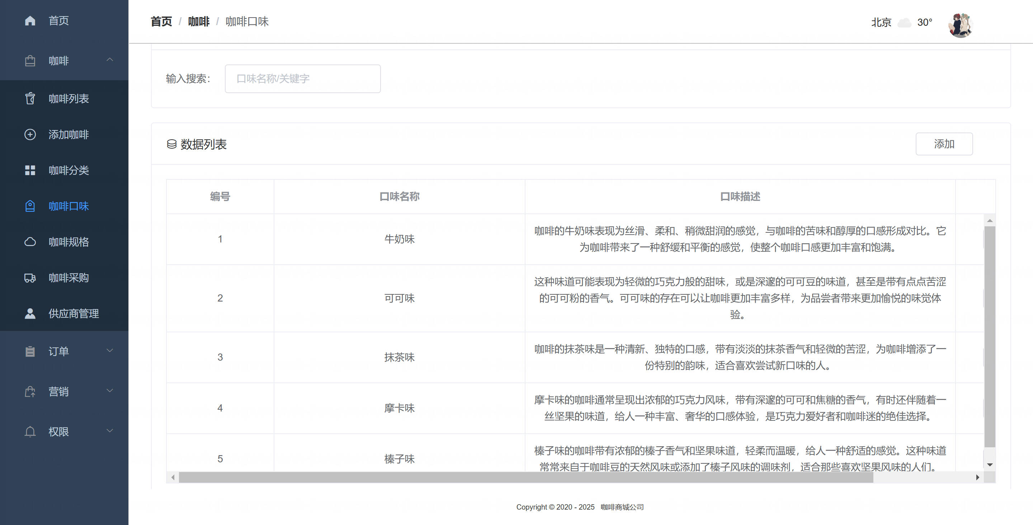The image size is (1033, 525).
Task: Click row number 2 in 编号 column
Action: point(220,298)
